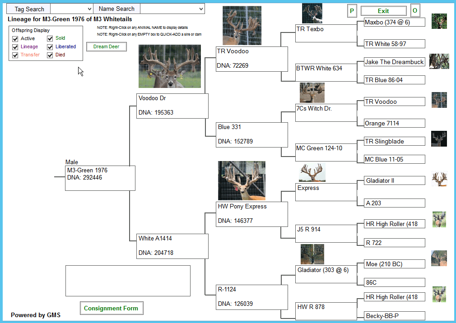
Task: Open the Consignment Form
Action: point(112,309)
